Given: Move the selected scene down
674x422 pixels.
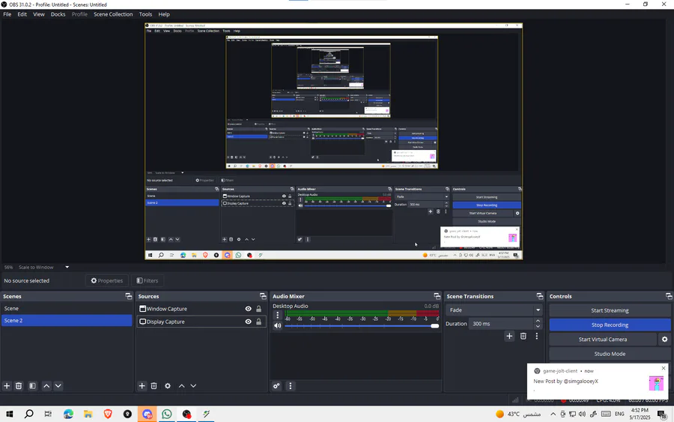Looking at the screenshot, I should (58, 386).
